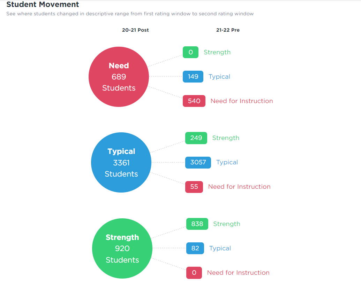Screen dimensions: 361x281
Task: Click Need for Instruction label beside 540
Action: pyautogui.click(x=242, y=101)
